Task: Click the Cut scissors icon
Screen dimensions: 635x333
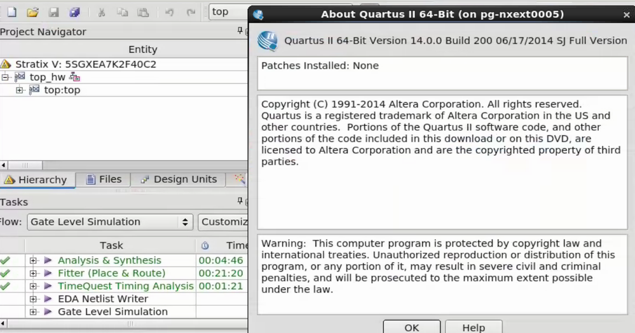Action: [102, 12]
